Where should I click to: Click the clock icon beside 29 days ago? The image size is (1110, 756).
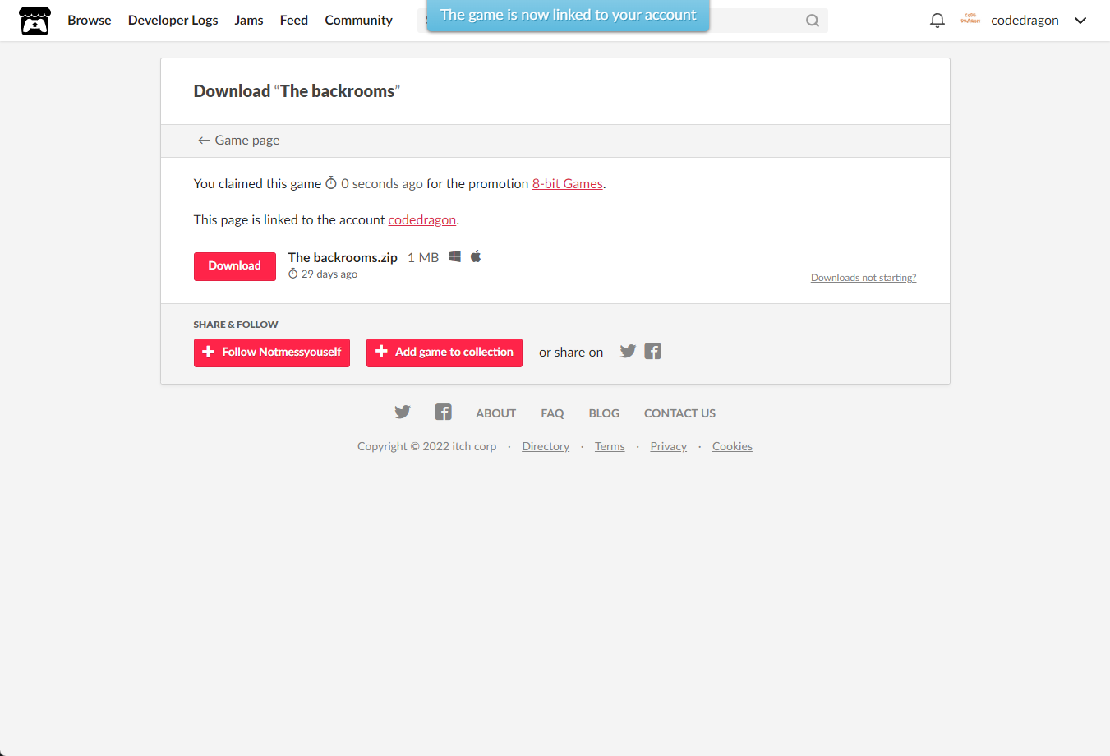click(x=292, y=274)
